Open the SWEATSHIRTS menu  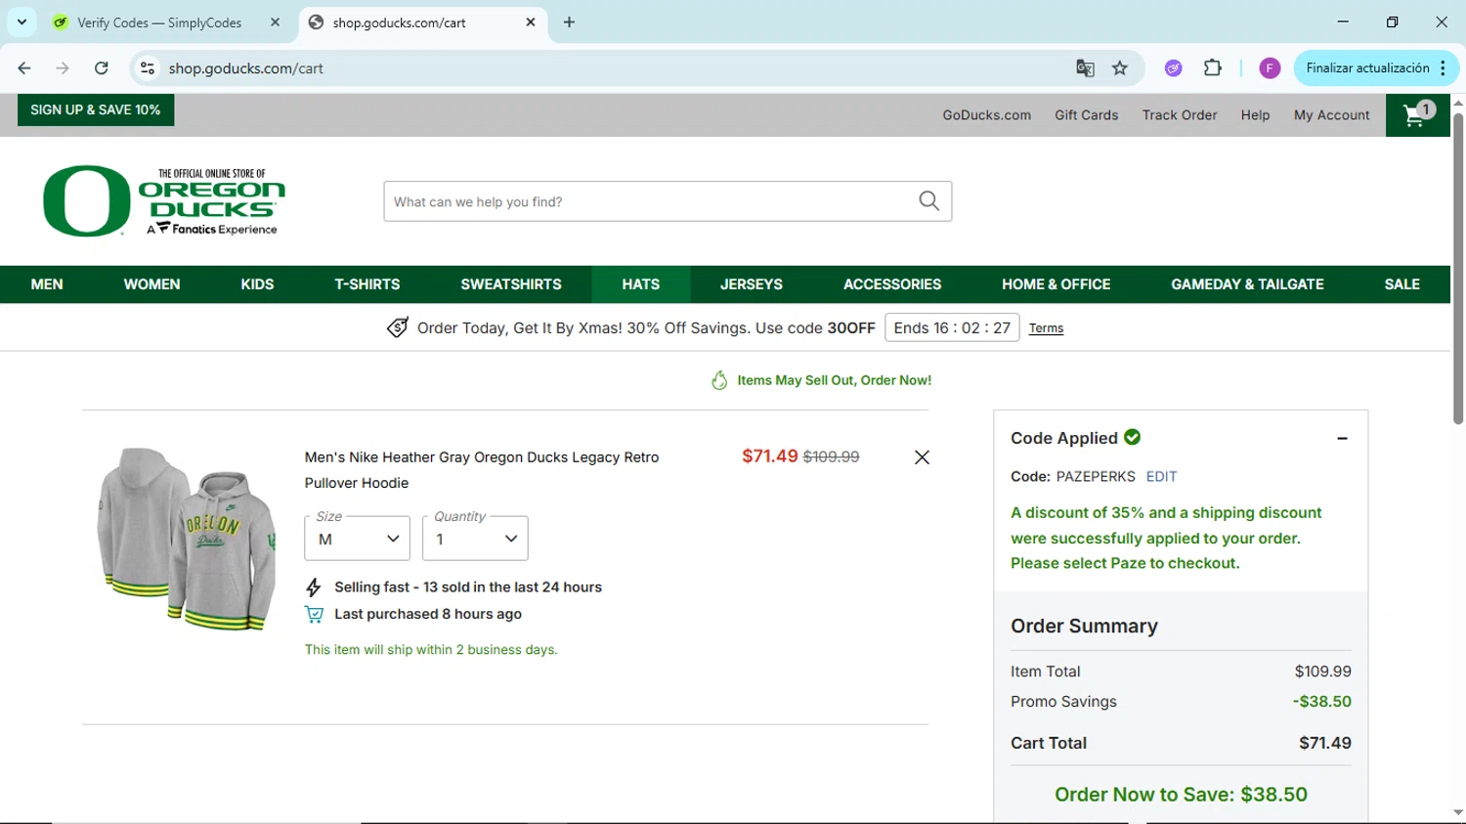coord(511,284)
